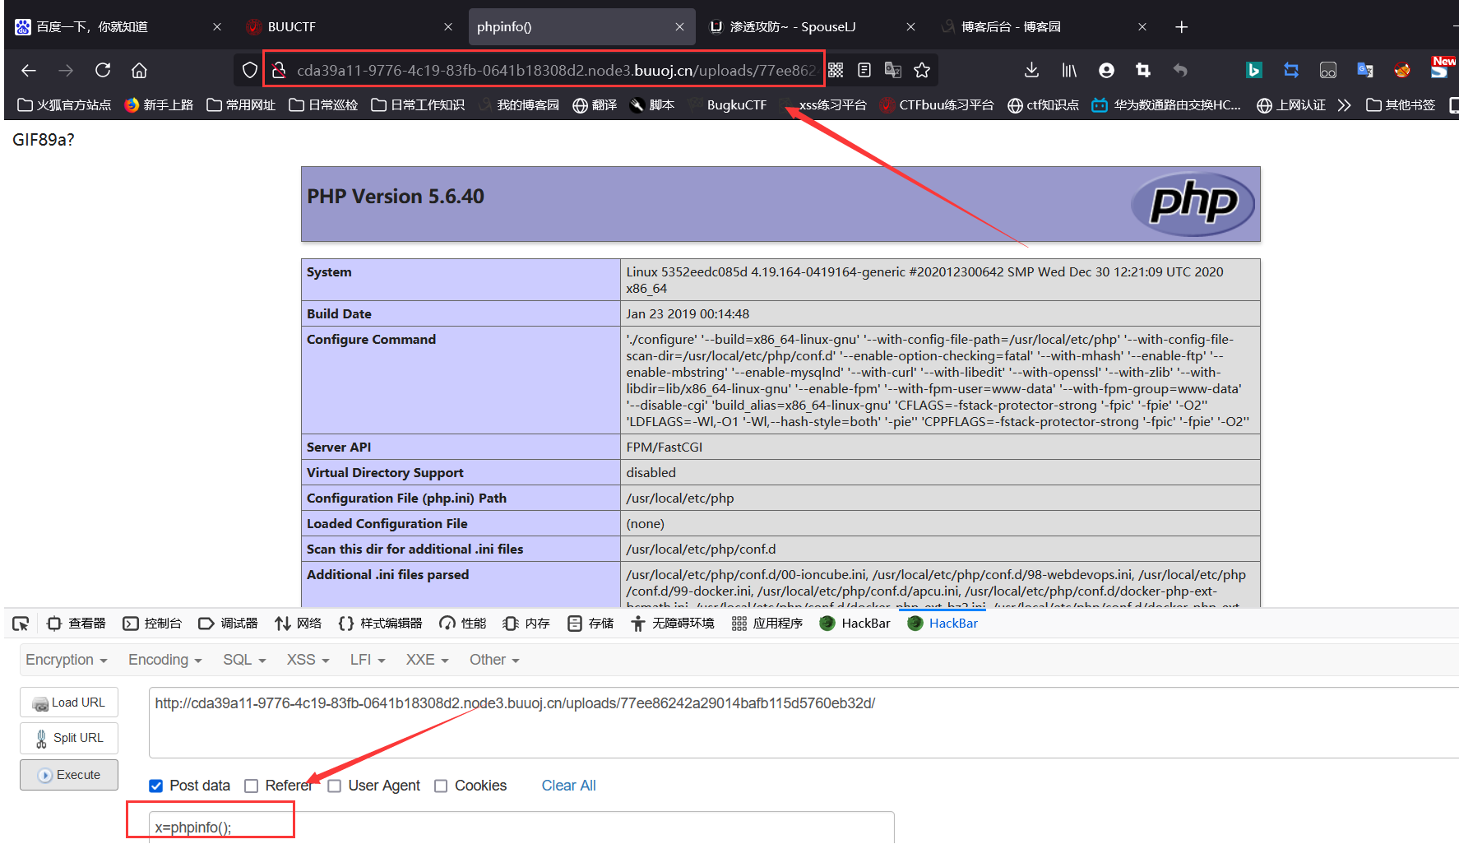Open the XSS dropdown menu
The image size is (1459, 844).
tap(308, 660)
